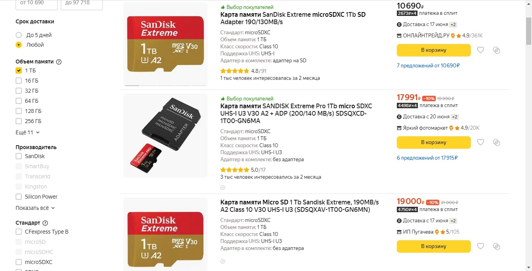Expand Показать всё manufacturers list

point(35,208)
